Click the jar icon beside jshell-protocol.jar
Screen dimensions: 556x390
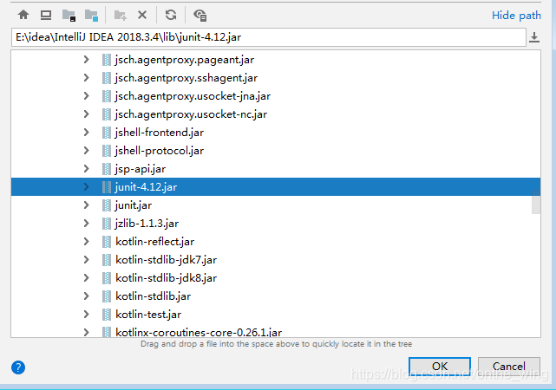[107, 151]
